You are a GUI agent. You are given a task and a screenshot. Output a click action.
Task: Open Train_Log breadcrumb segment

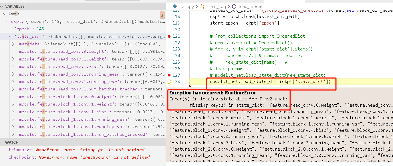[216, 6]
